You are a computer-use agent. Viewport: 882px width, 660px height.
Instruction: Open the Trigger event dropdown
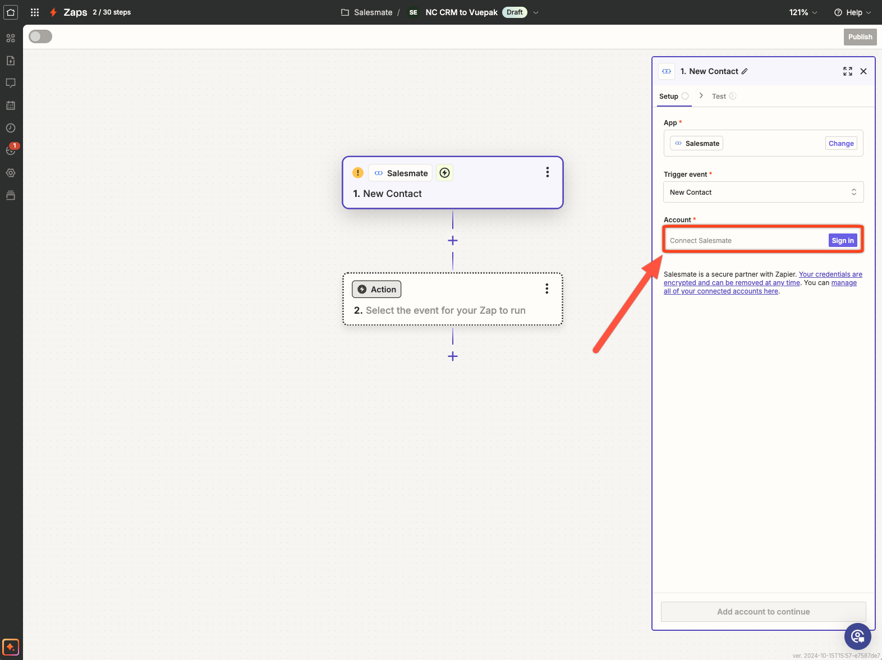[763, 192]
